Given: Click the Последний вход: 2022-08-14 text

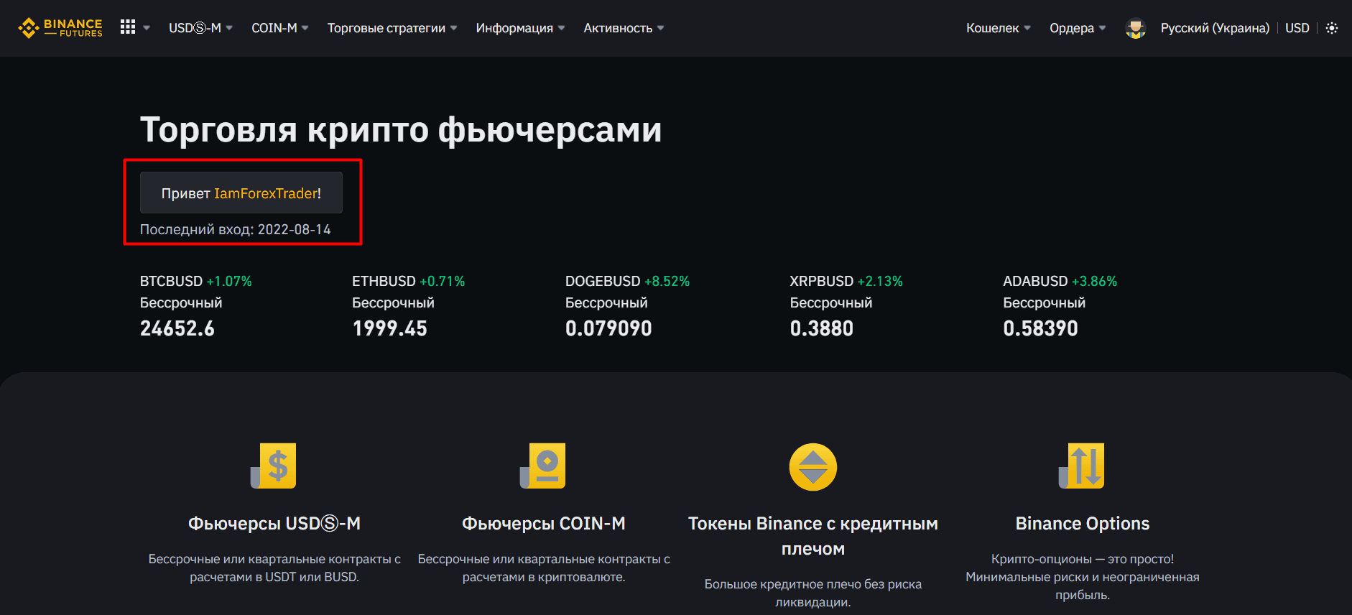Looking at the screenshot, I should click(235, 229).
